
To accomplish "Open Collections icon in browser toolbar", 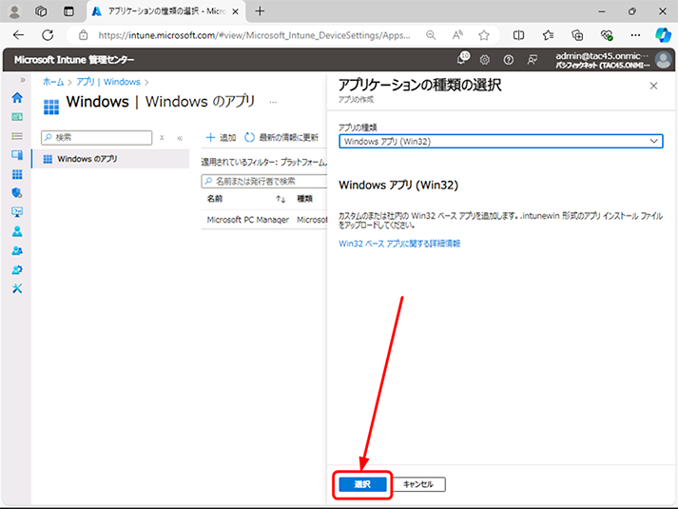I will click(x=577, y=35).
